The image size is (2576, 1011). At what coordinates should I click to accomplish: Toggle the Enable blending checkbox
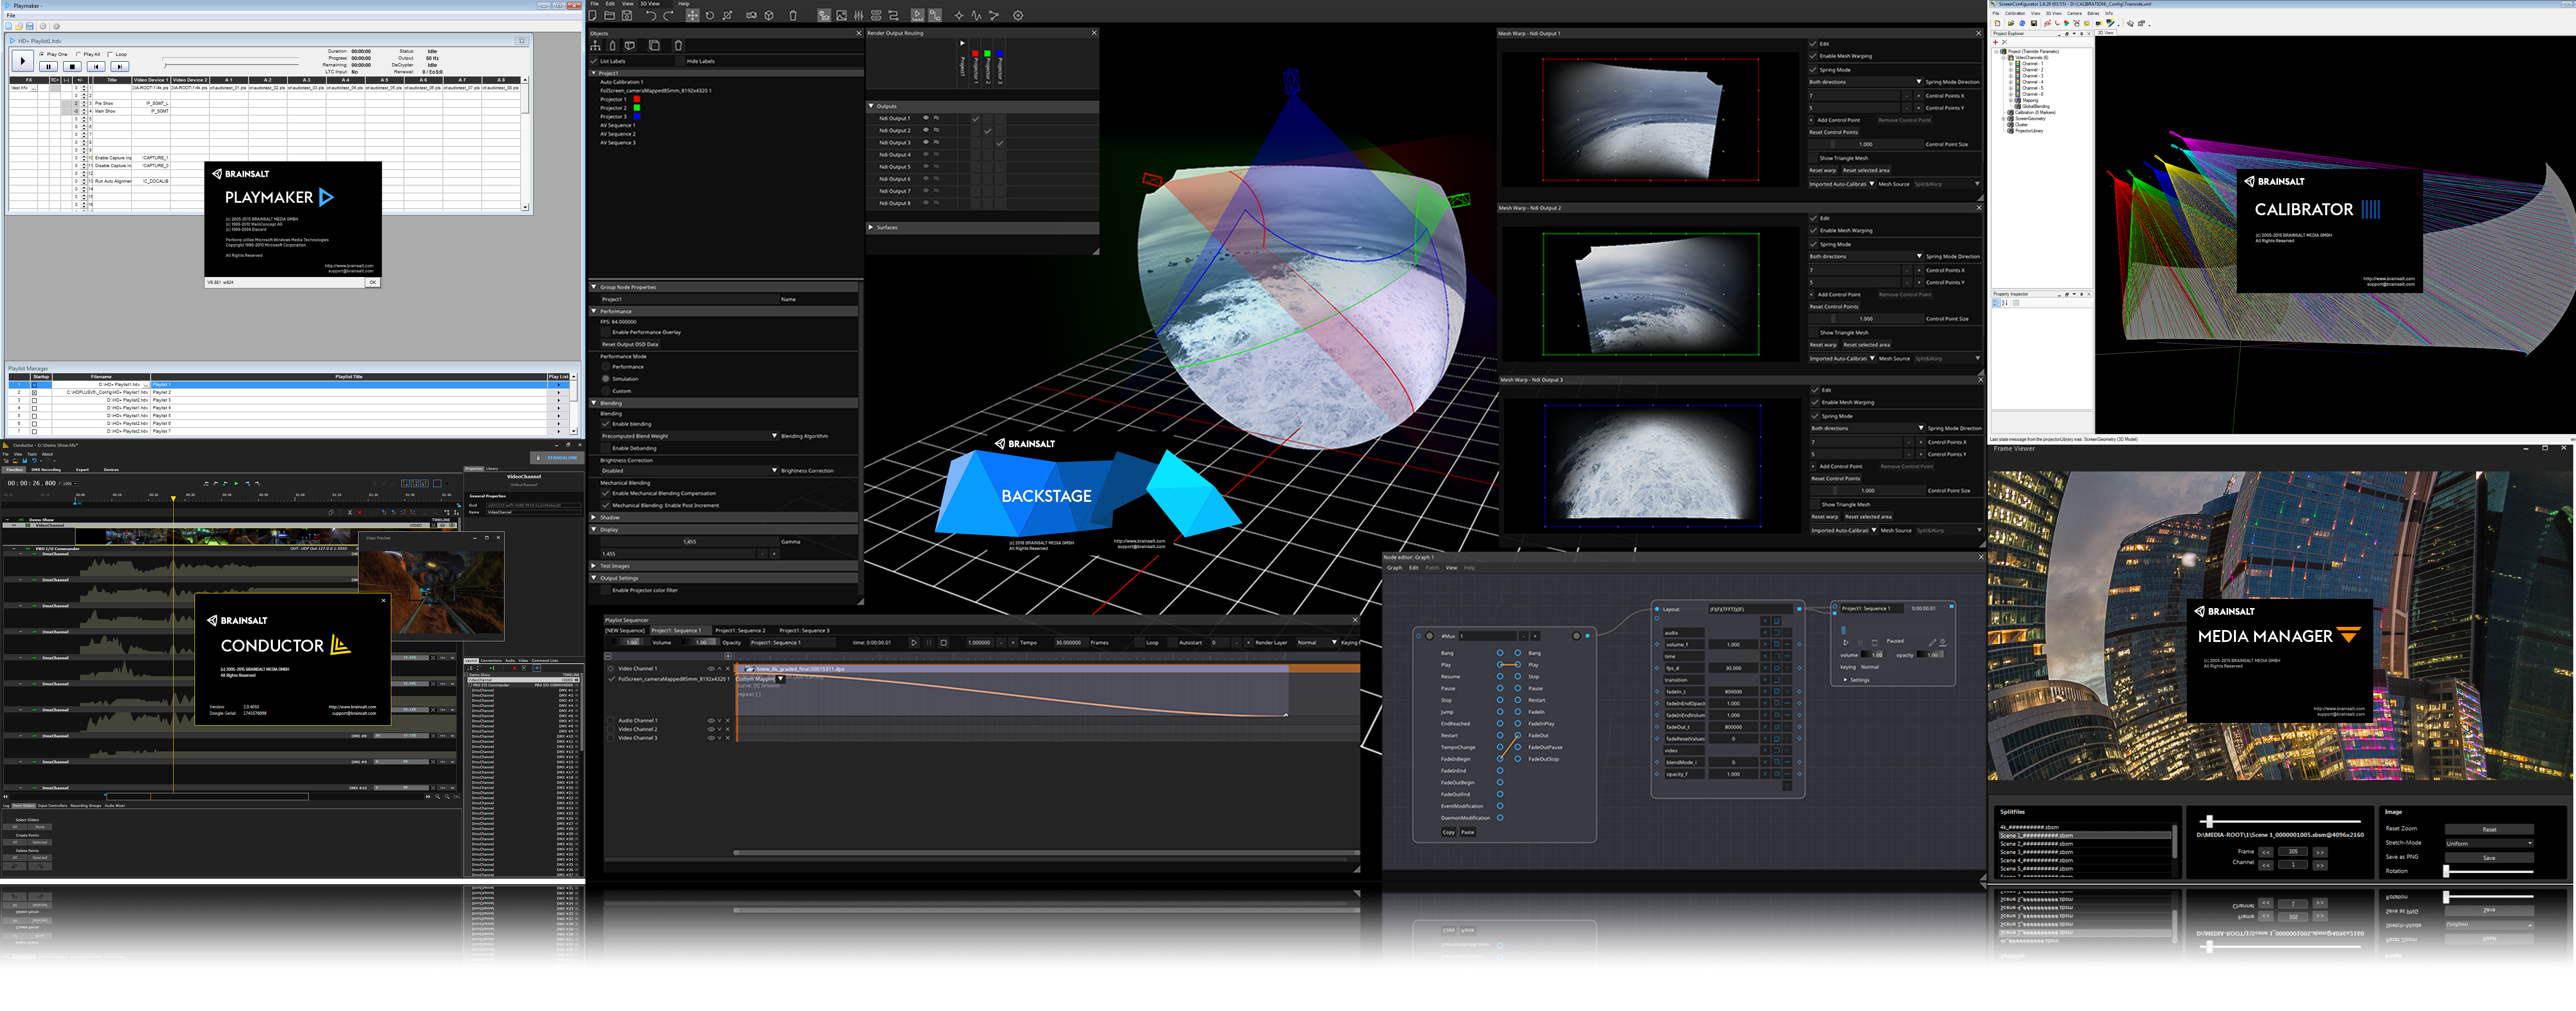coord(605,424)
